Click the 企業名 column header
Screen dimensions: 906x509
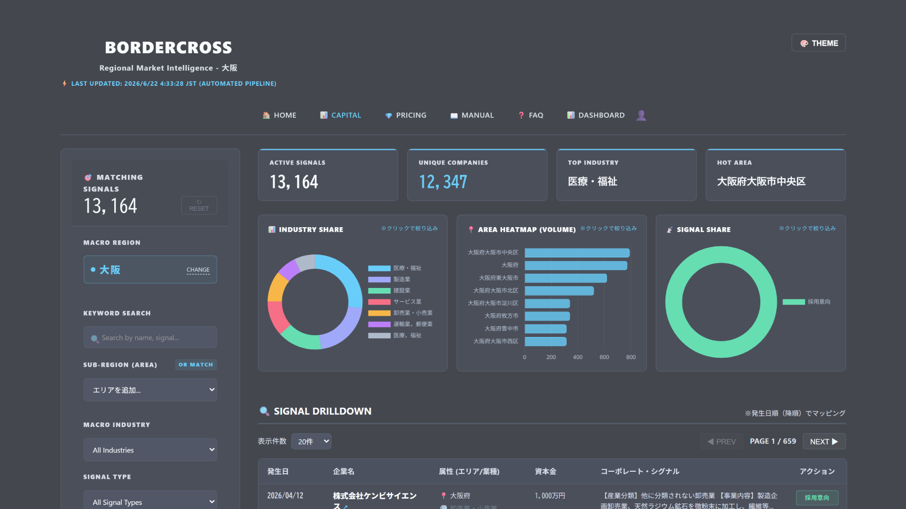coord(344,471)
